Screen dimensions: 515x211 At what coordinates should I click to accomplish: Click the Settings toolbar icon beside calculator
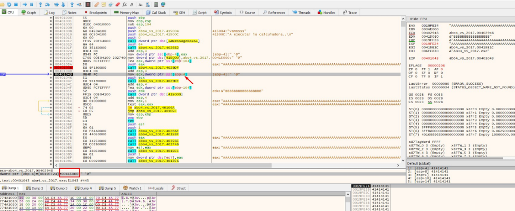tap(148, 4)
